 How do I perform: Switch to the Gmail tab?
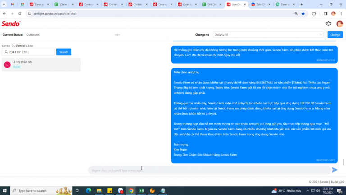tap(13, 5)
